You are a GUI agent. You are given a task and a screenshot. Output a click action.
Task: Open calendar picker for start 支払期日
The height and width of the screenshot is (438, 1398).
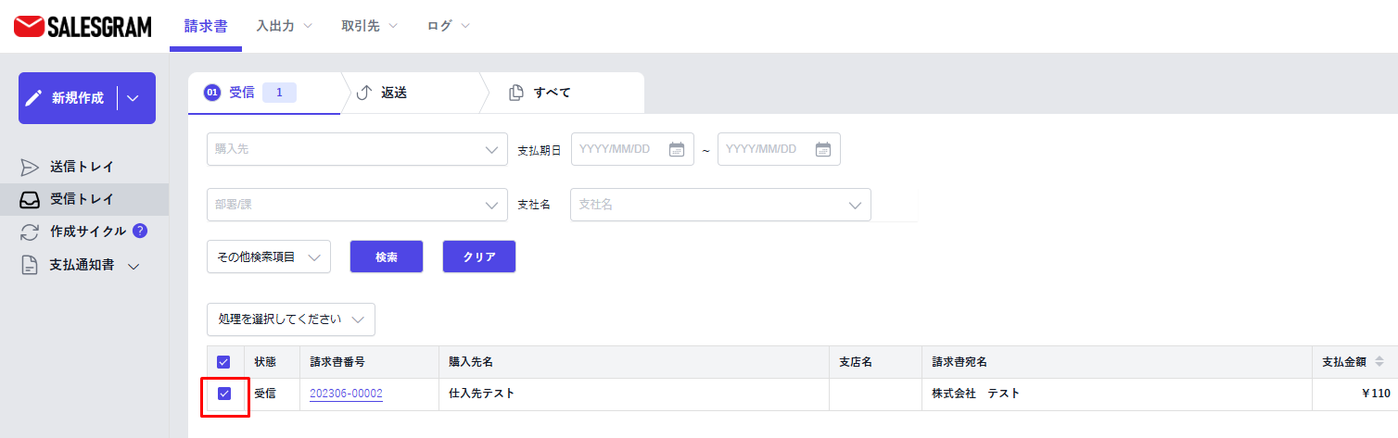coord(676,149)
